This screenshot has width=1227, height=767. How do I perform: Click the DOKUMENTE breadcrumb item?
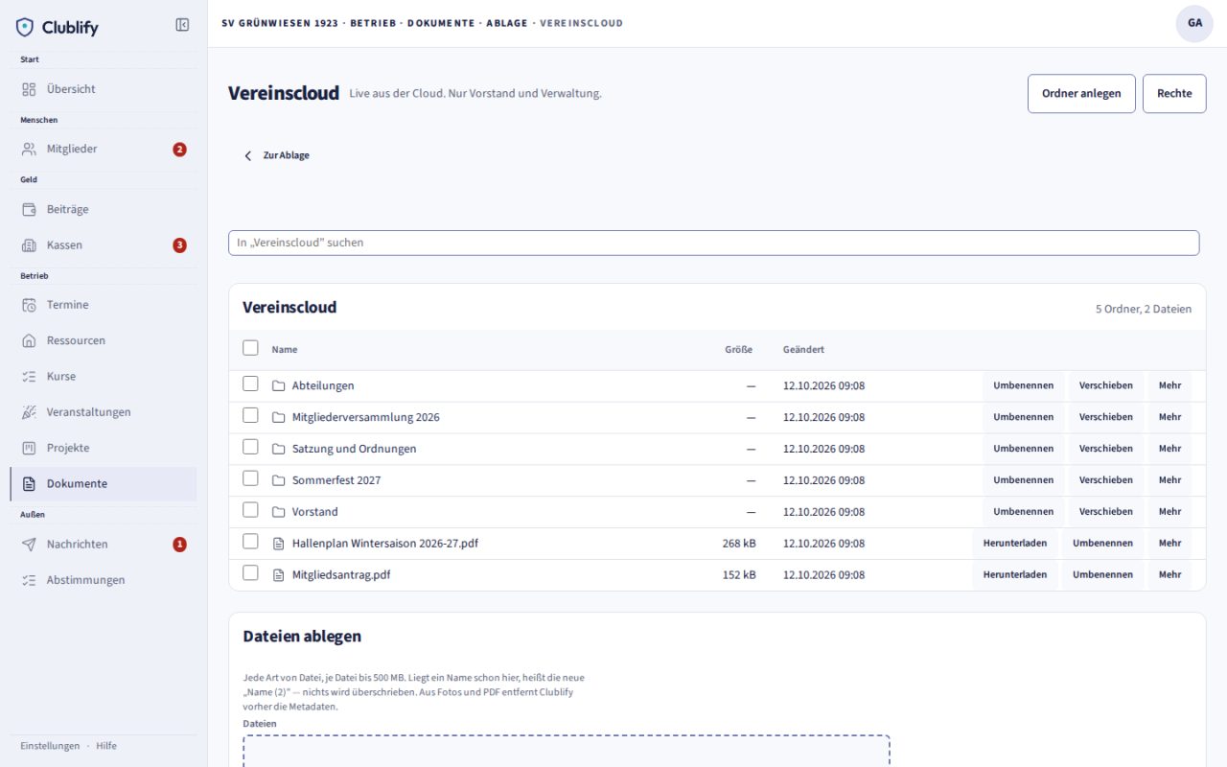tap(442, 23)
